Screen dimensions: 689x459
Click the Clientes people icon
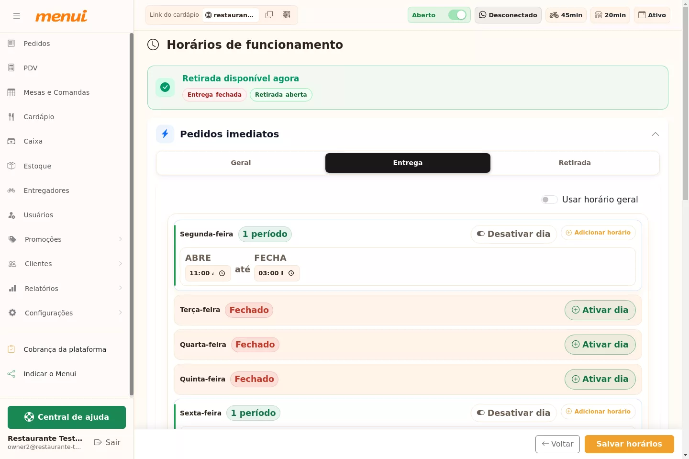coord(12,264)
